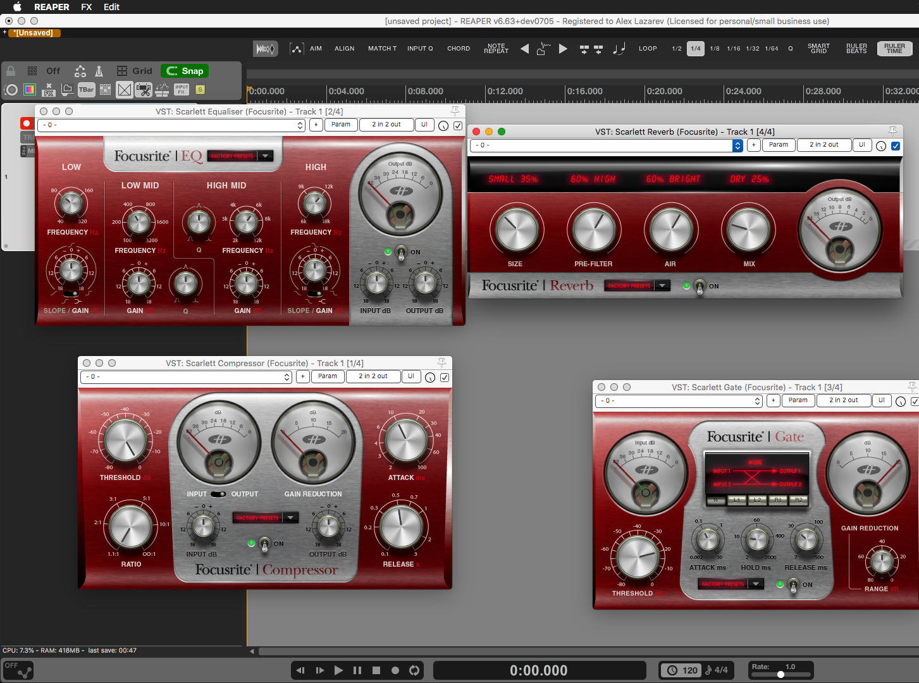The image size is (919, 683).
Task: Open the rainbow color picker icon
Action: coord(30,90)
